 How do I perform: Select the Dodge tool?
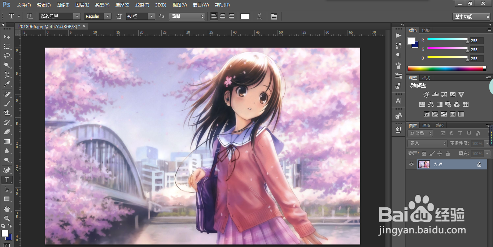coord(7,160)
